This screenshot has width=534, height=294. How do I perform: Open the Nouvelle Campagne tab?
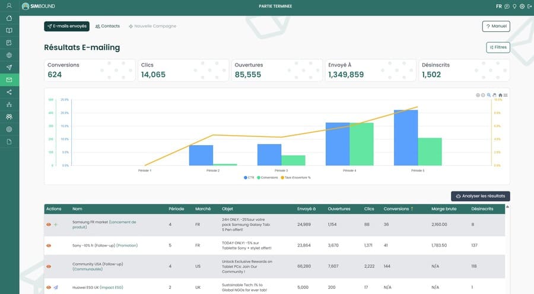152,26
